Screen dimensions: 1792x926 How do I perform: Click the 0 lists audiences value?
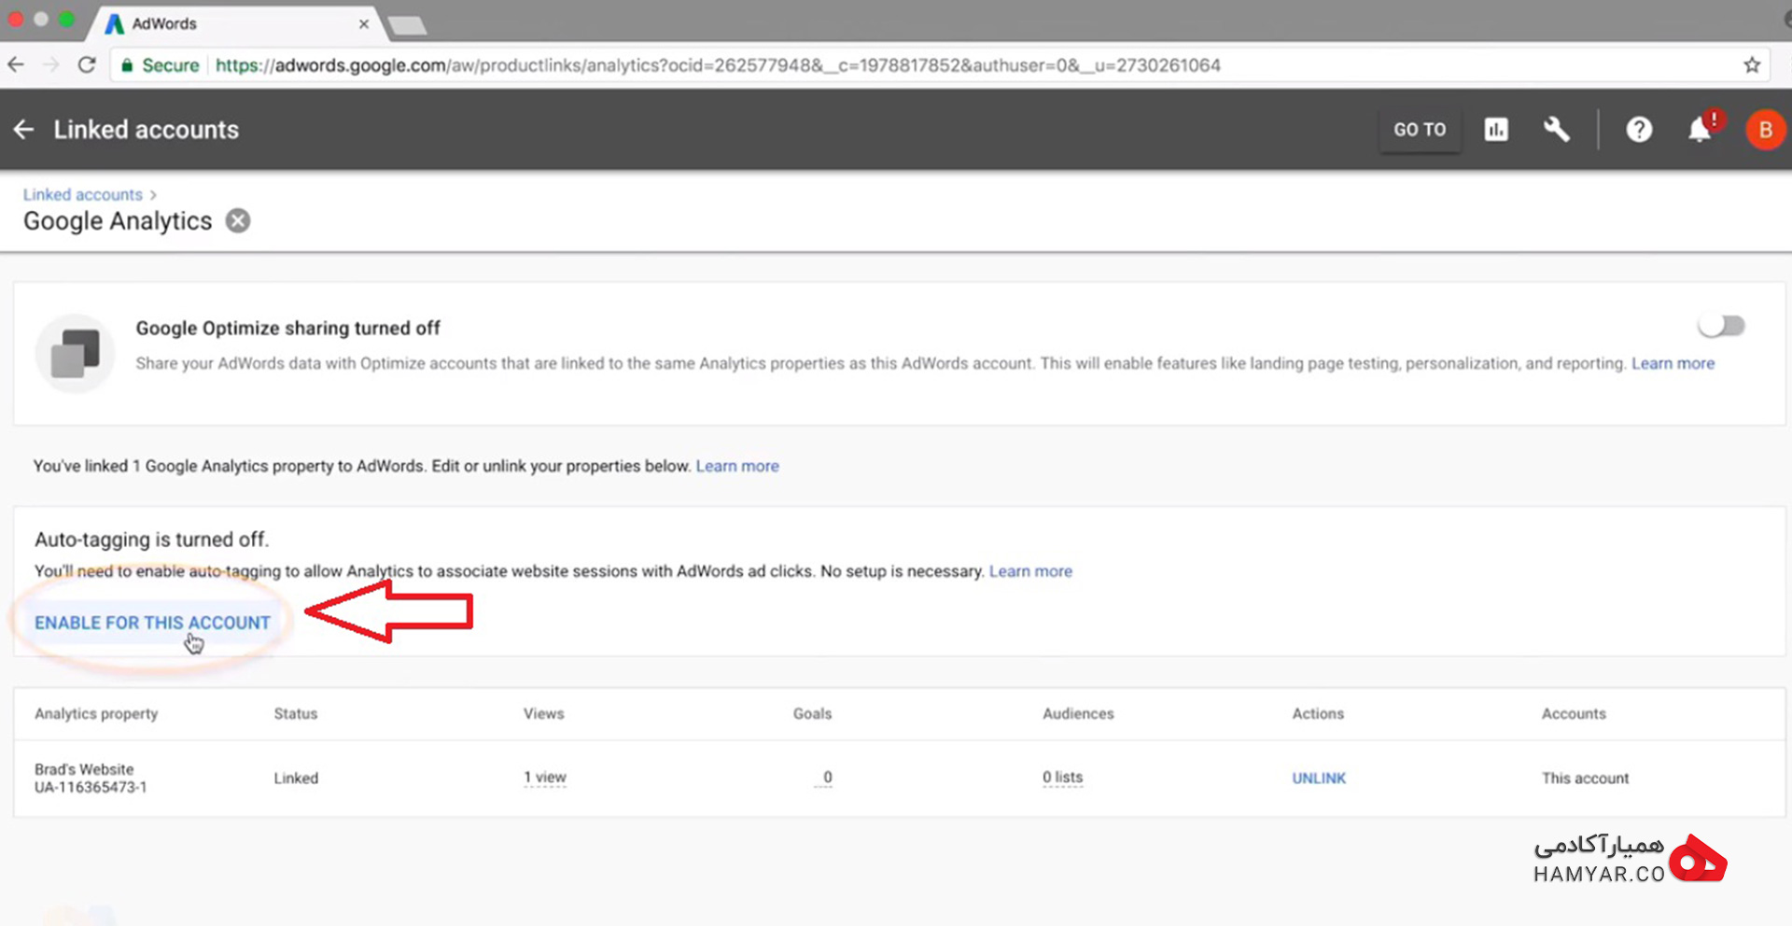(x=1063, y=778)
